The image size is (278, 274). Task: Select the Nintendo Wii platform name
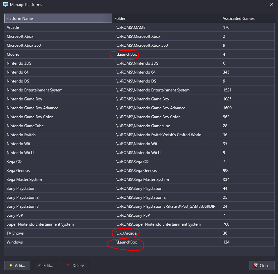[18, 144]
